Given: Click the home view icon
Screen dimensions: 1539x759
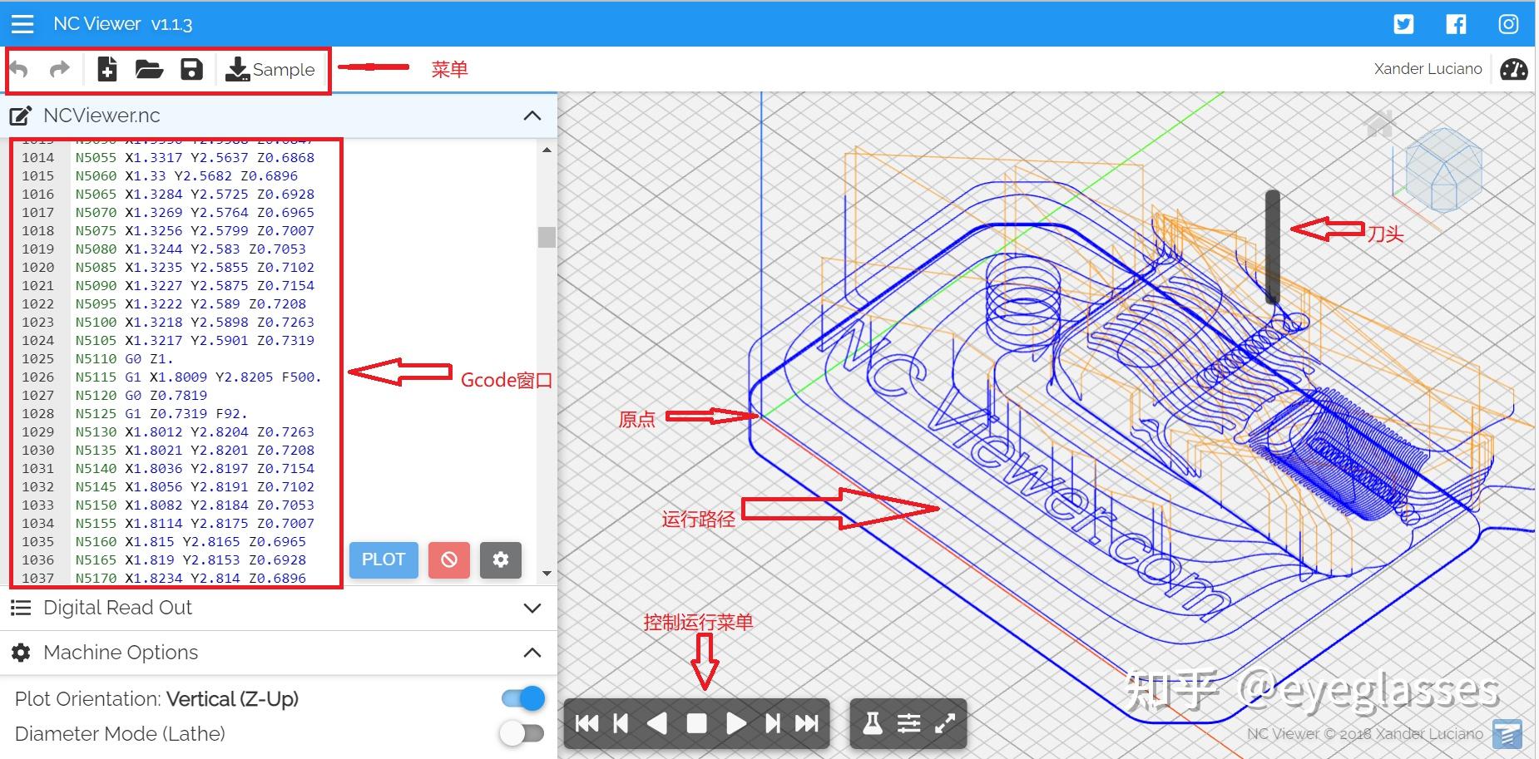Looking at the screenshot, I should 1379,124.
